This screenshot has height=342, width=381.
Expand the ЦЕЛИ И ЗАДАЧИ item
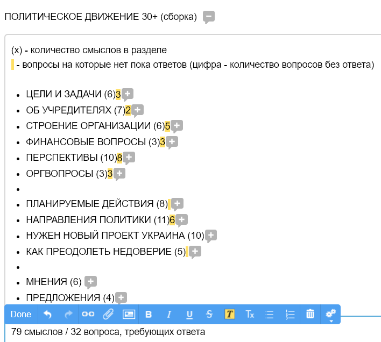tap(128, 95)
